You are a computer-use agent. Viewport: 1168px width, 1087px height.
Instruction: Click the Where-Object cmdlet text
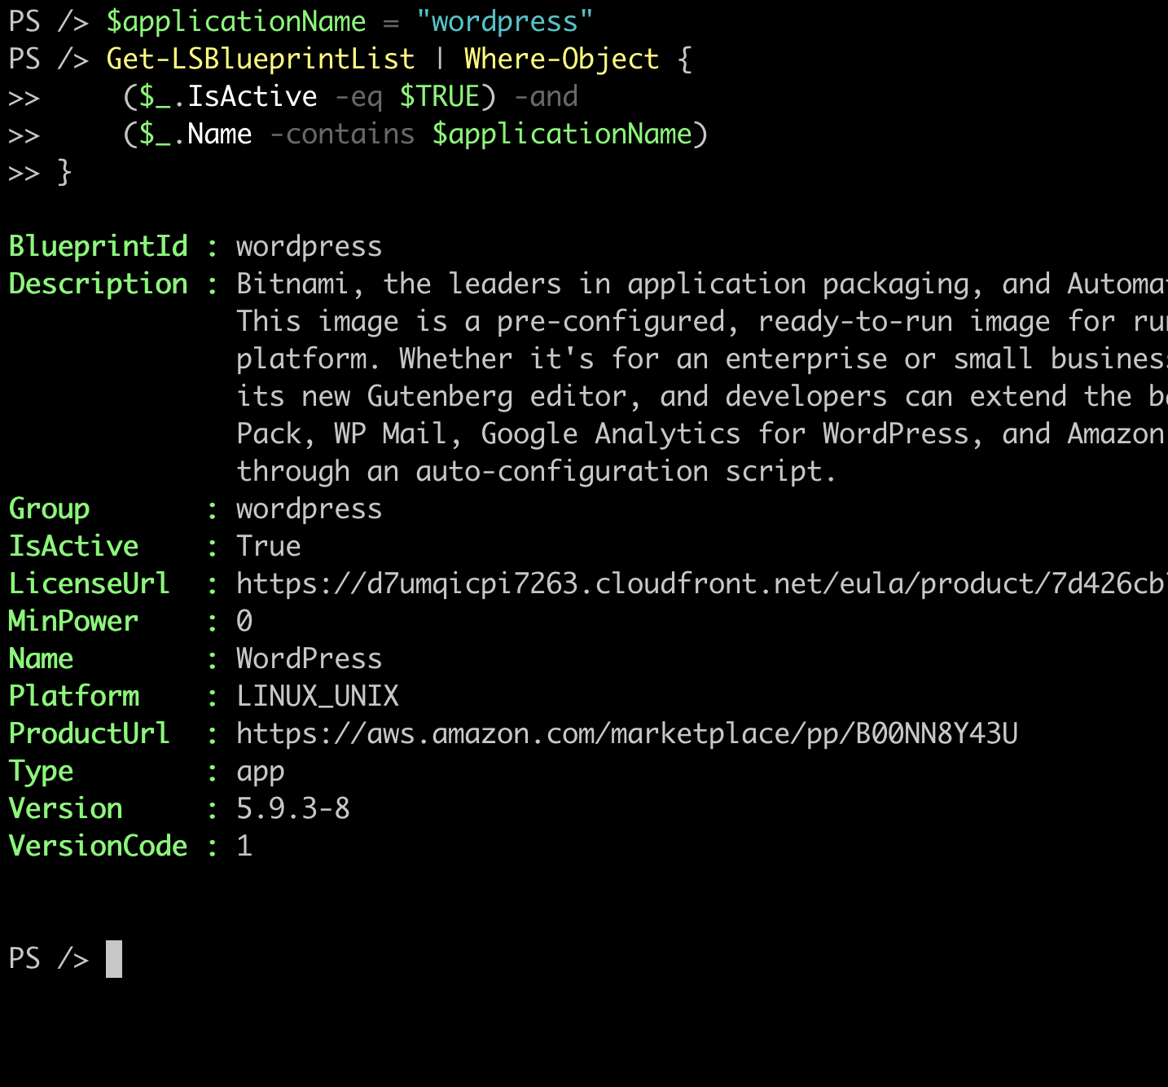tap(560, 58)
